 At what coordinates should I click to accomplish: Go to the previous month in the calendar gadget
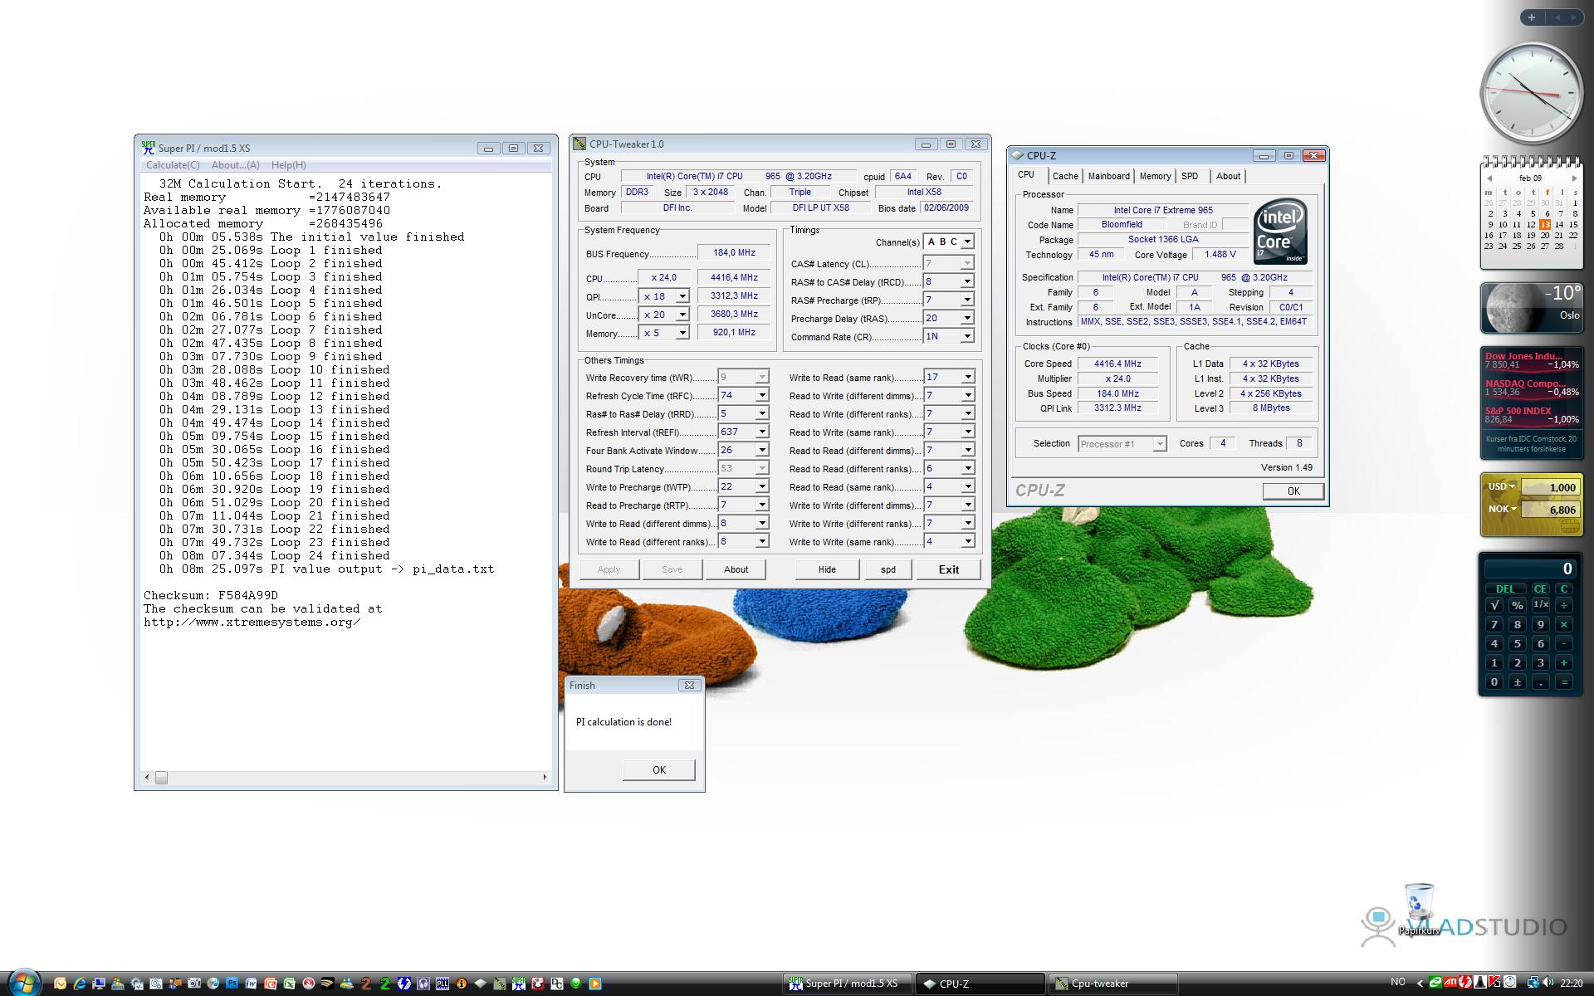(1489, 178)
